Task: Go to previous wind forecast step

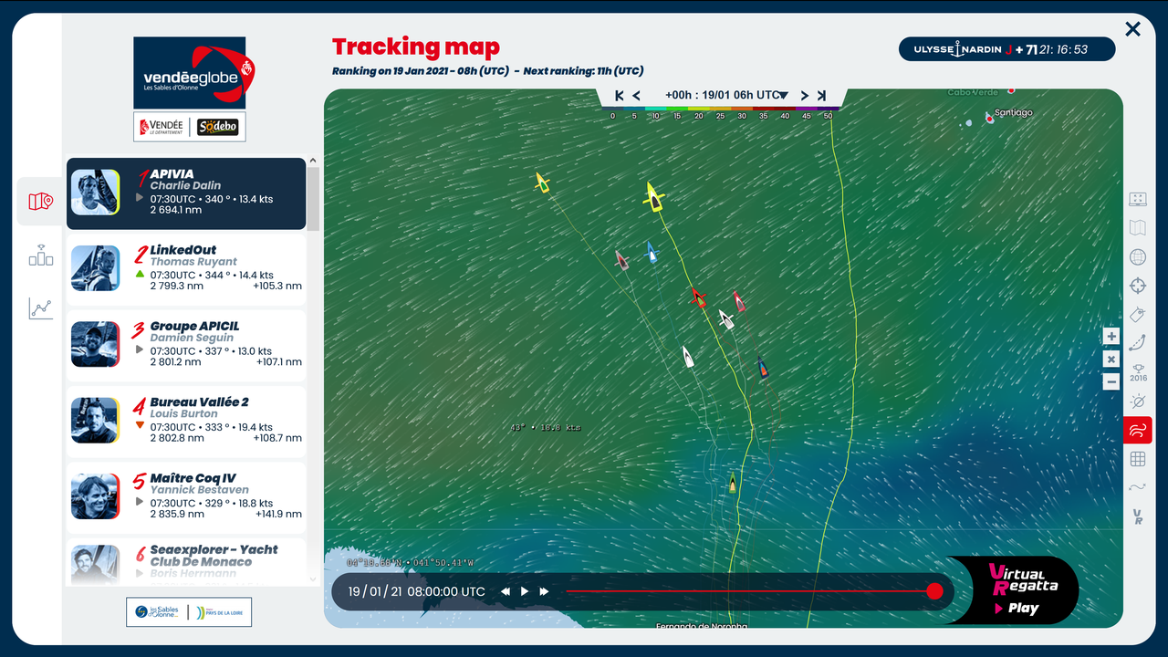Action: tap(637, 96)
